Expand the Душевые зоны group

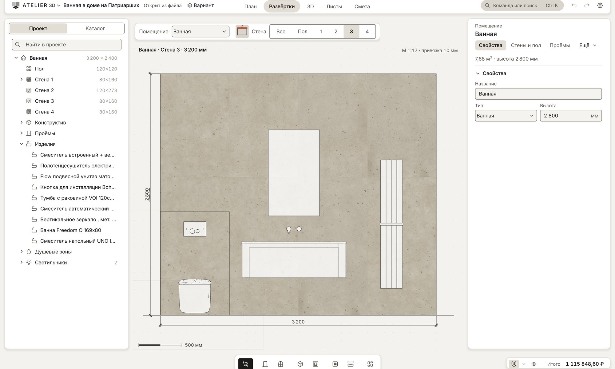point(22,252)
